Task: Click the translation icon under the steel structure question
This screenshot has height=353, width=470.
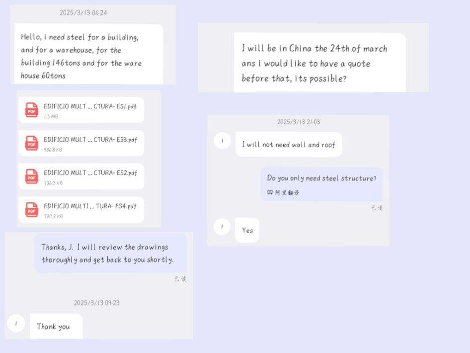Action: [x=270, y=192]
